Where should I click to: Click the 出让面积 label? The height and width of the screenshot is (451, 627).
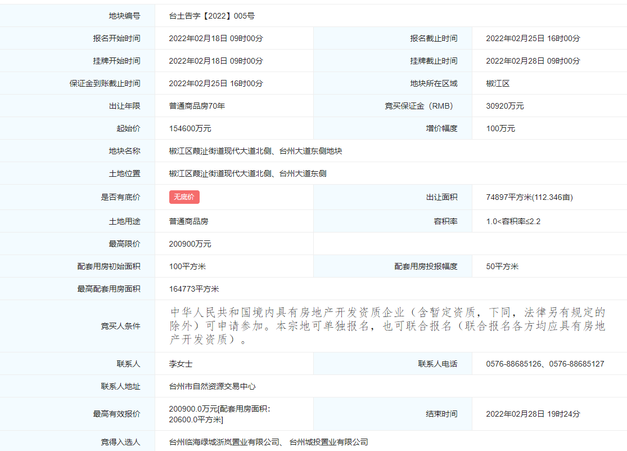(441, 197)
